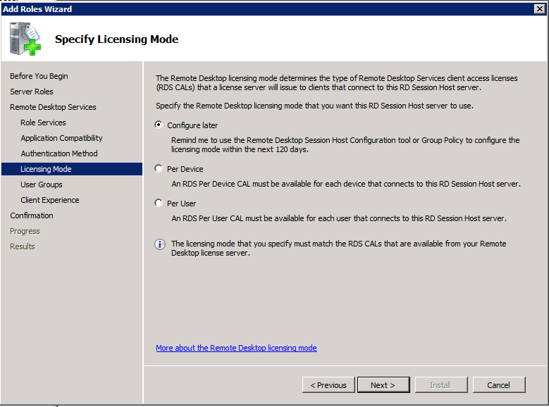Open the User Groups step
Viewport: 549px width, 407px height.
click(x=42, y=184)
